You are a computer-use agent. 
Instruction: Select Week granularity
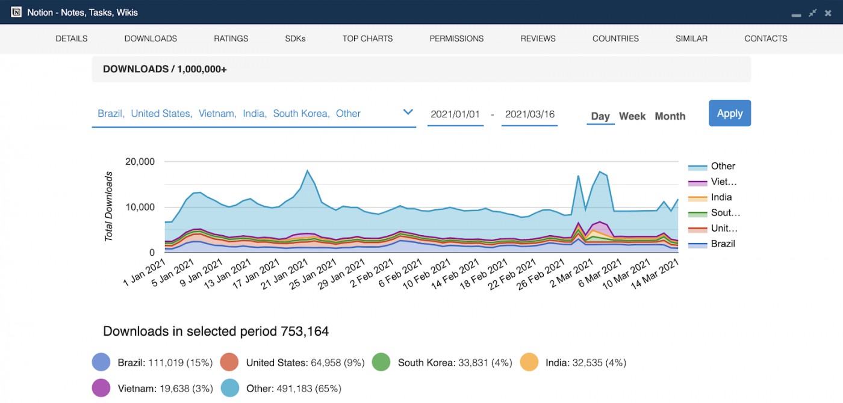(x=632, y=116)
